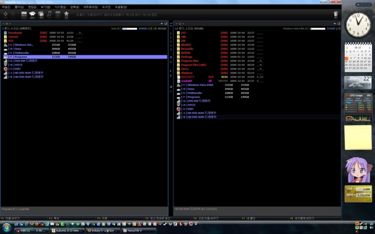Click the calendar gadget's highlighted date
Image resolution: width=375 pixels, height=234 pixels.
click(x=346, y=58)
